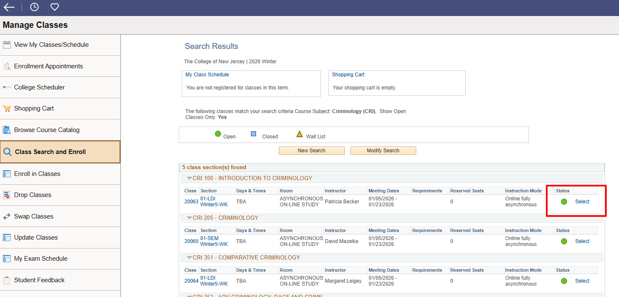Click the favorites heart icon
Screen dimensions: 619x297
pyautogui.click(x=55, y=7)
